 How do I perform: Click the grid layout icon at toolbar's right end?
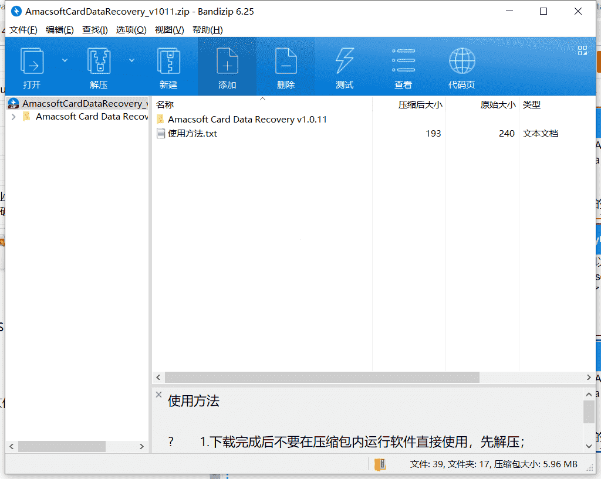coord(582,50)
